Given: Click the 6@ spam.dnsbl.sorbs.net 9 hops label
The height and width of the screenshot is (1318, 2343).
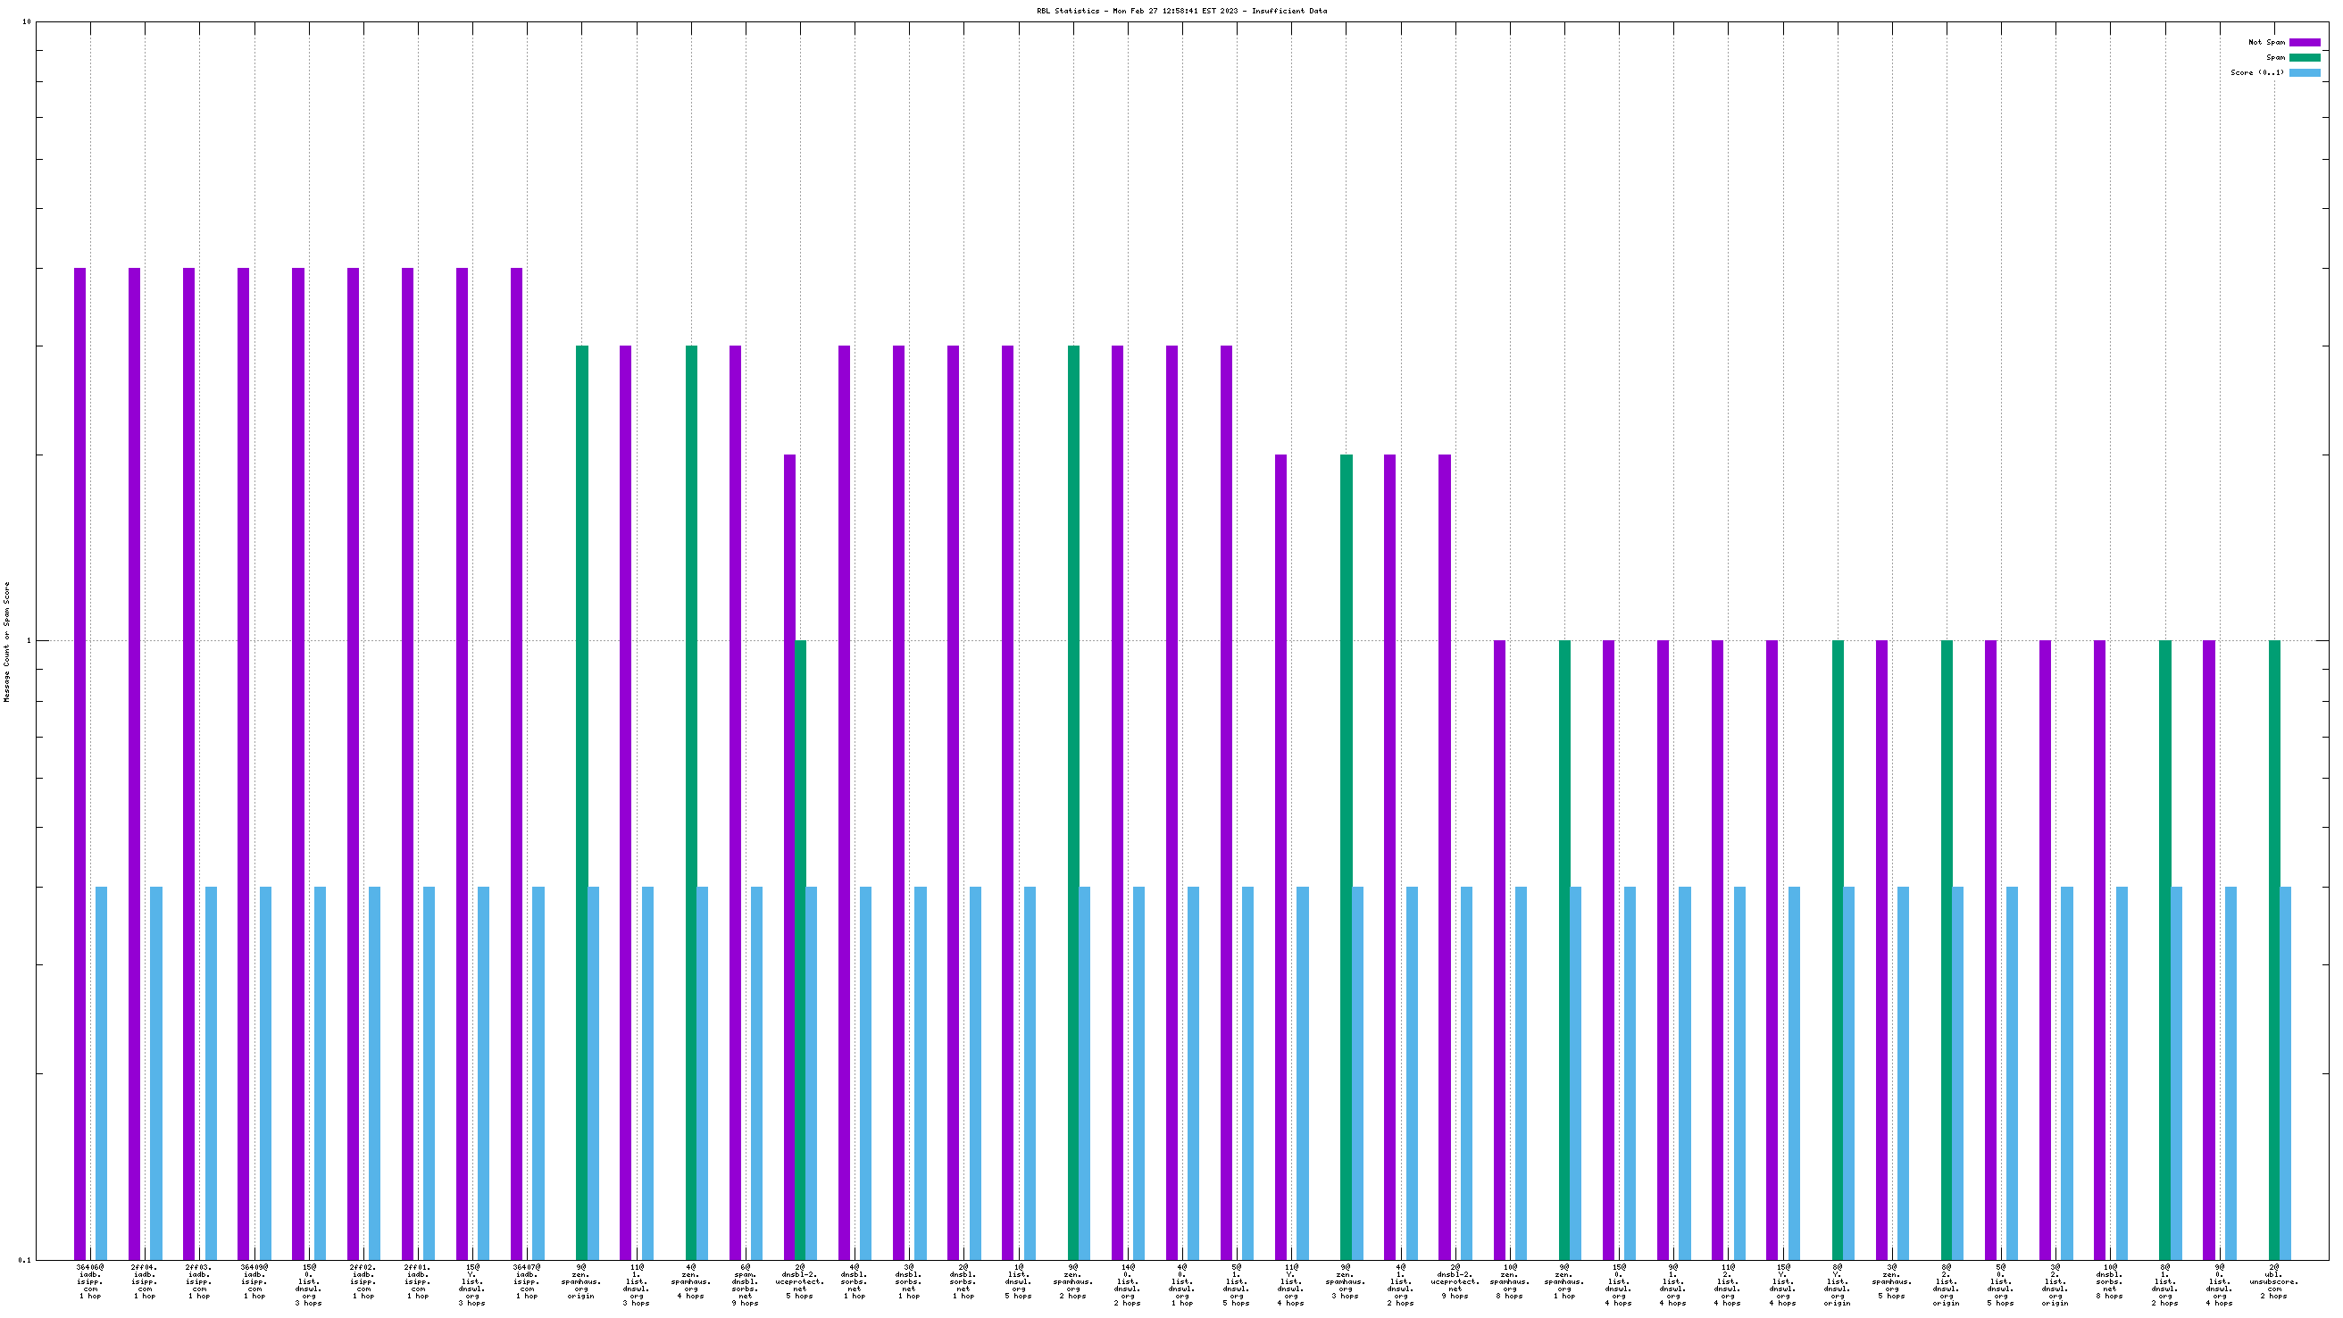Looking at the screenshot, I should pos(745,1284).
